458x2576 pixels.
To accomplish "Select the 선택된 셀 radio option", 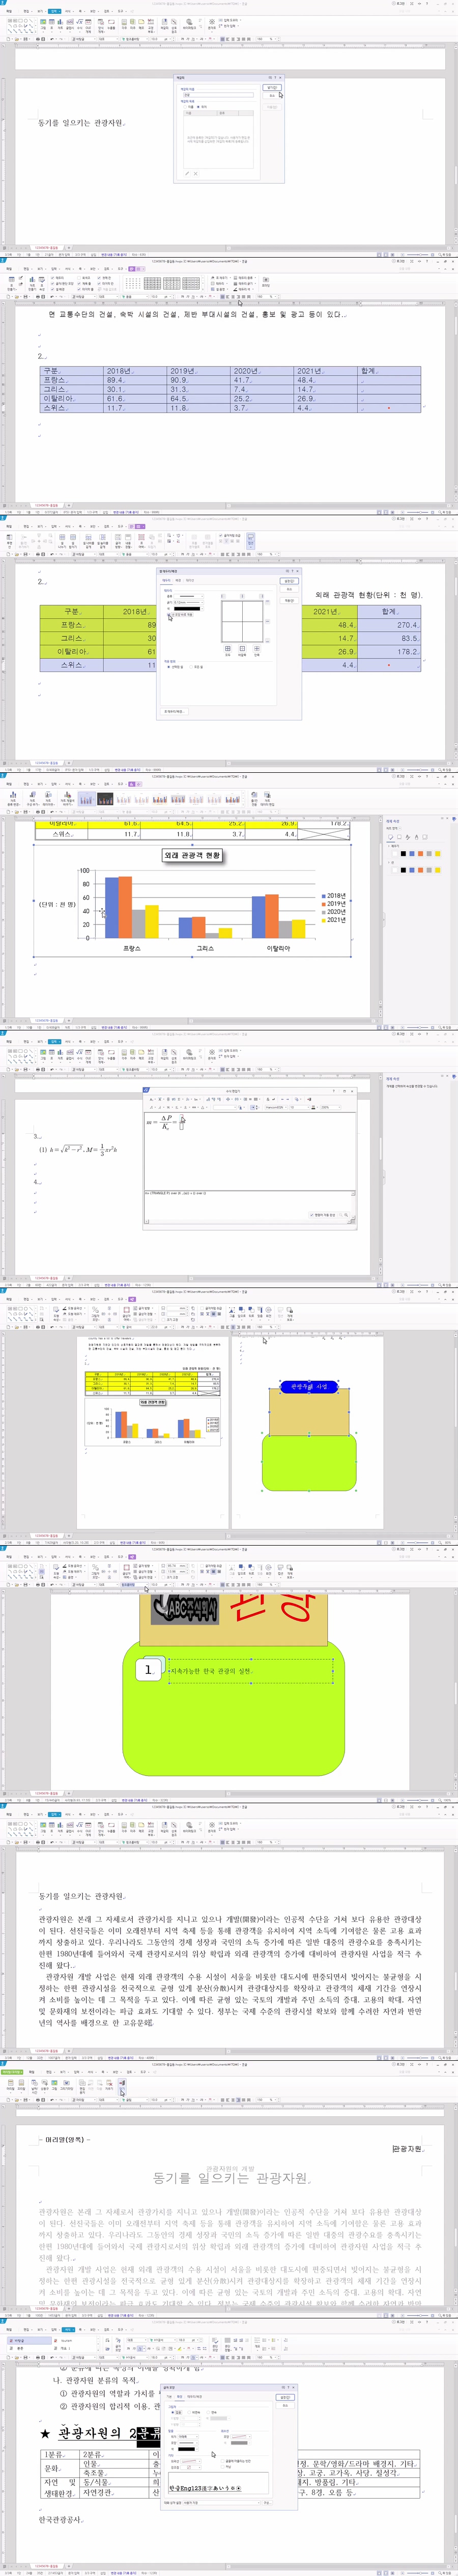I will click(168, 667).
